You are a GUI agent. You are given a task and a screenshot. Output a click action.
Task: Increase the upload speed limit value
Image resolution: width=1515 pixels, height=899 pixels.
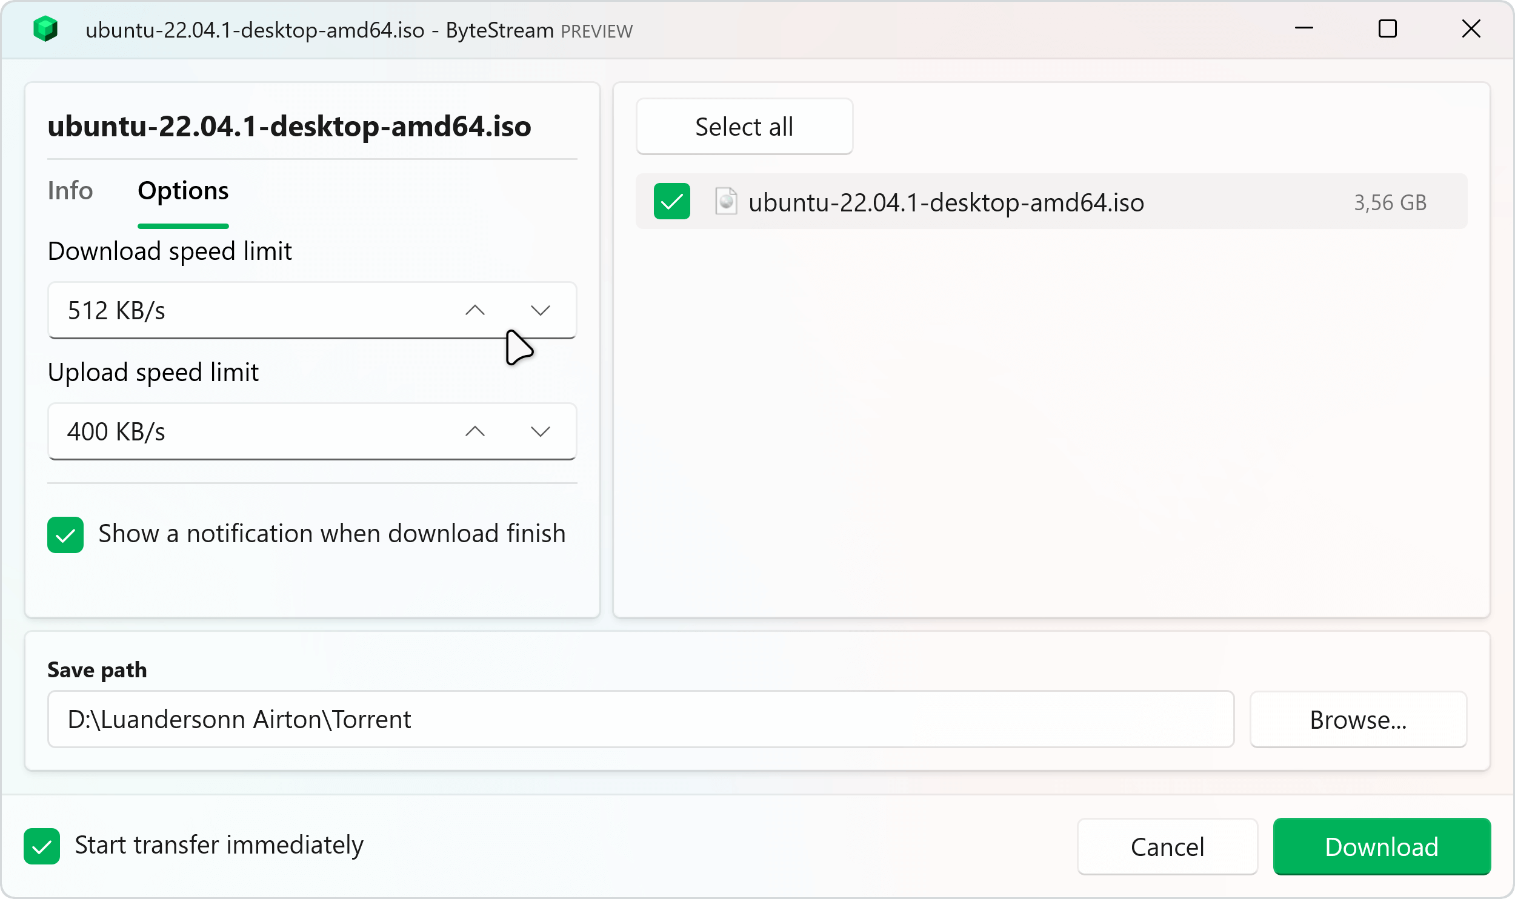click(x=476, y=431)
